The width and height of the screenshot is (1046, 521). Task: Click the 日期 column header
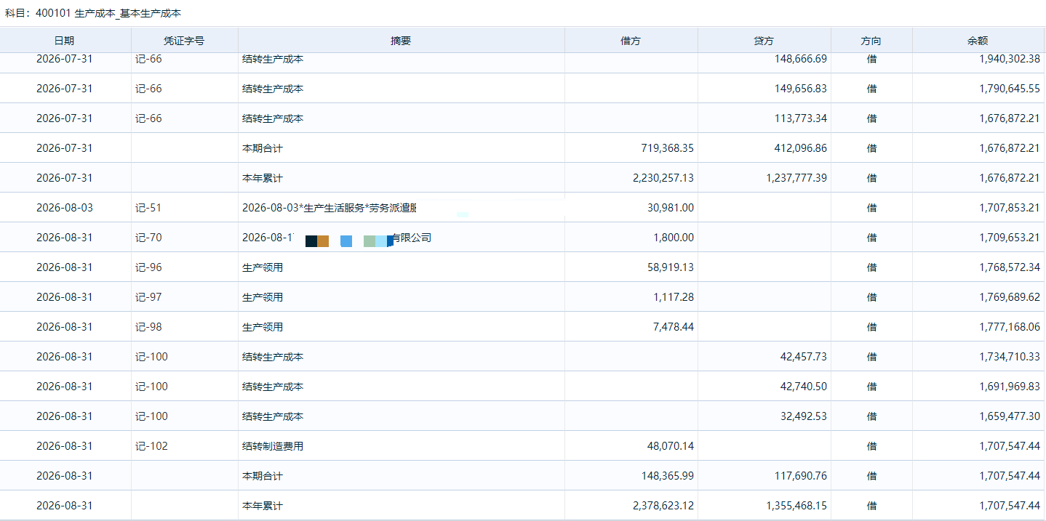pyautogui.click(x=65, y=41)
